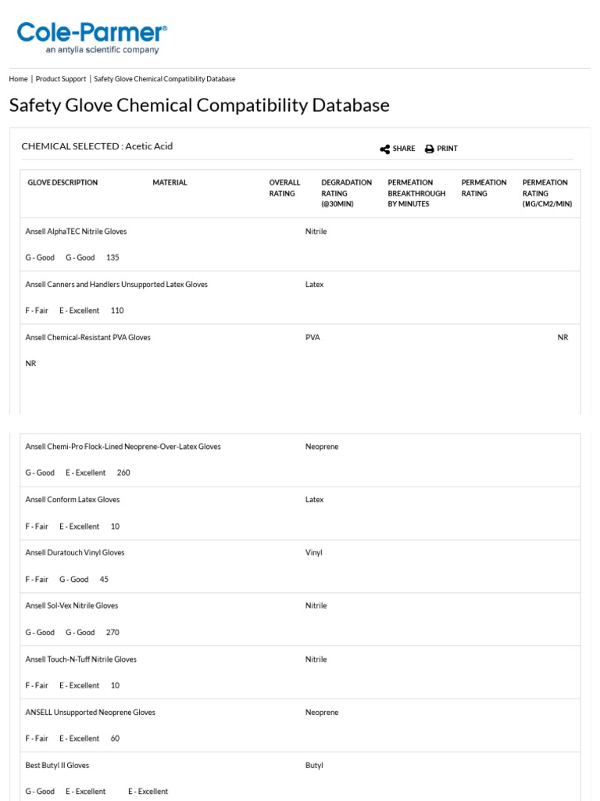Open Safety Glove Chemical Compatibility Database breadcrumb
The image size is (600, 801).
coord(164,79)
